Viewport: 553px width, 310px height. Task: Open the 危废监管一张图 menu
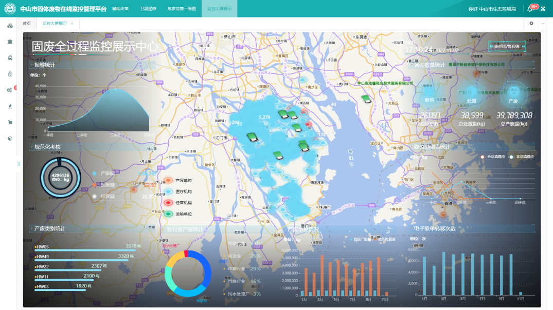pyautogui.click(x=182, y=9)
